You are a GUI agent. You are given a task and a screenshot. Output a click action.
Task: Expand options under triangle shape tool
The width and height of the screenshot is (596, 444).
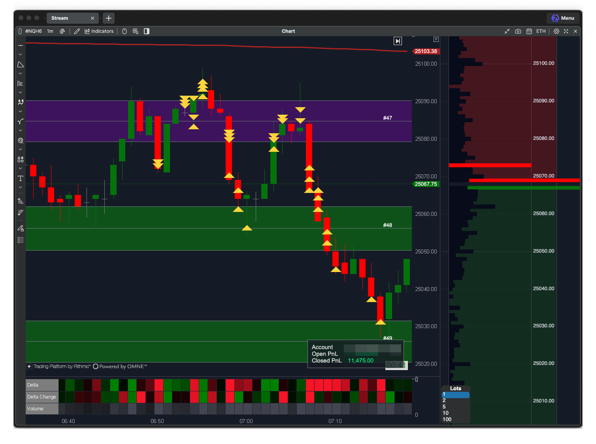(20, 74)
